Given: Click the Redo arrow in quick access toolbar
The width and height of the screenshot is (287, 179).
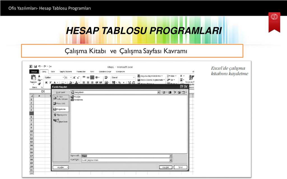Looking at the screenshot, I should 45,67.
